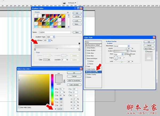The image size is (160, 116).
Task: Check Only Web Colors in color picker
Action: [x=19, y=107]
